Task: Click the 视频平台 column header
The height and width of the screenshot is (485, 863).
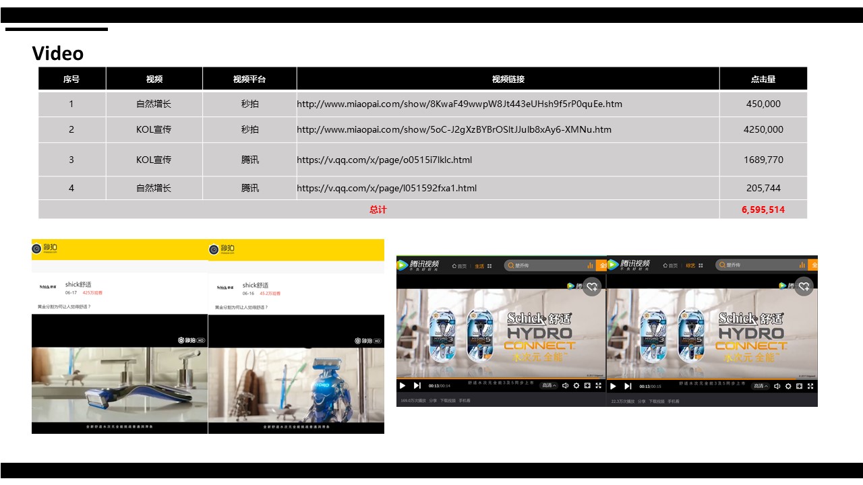Action: pyautogui.click(x=249, y=79)
